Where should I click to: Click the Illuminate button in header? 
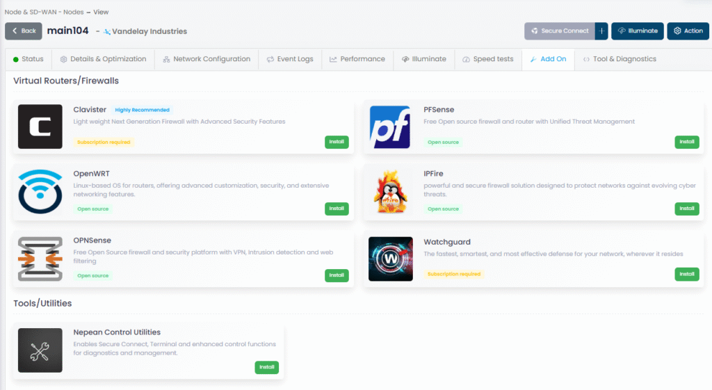(637, 31)
